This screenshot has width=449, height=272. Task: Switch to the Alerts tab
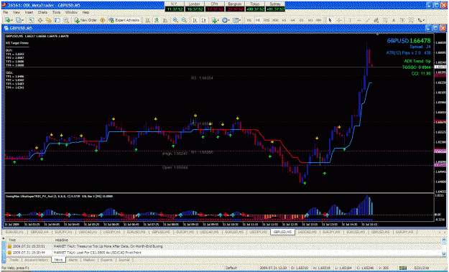(x=73, y=260)
